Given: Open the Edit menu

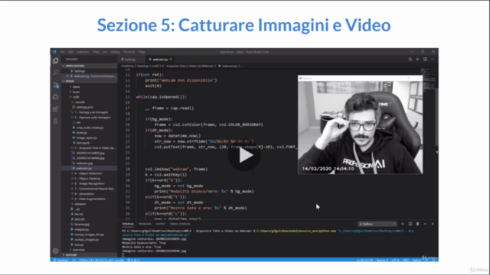Looking at the screenshot, I should point(70,52).
